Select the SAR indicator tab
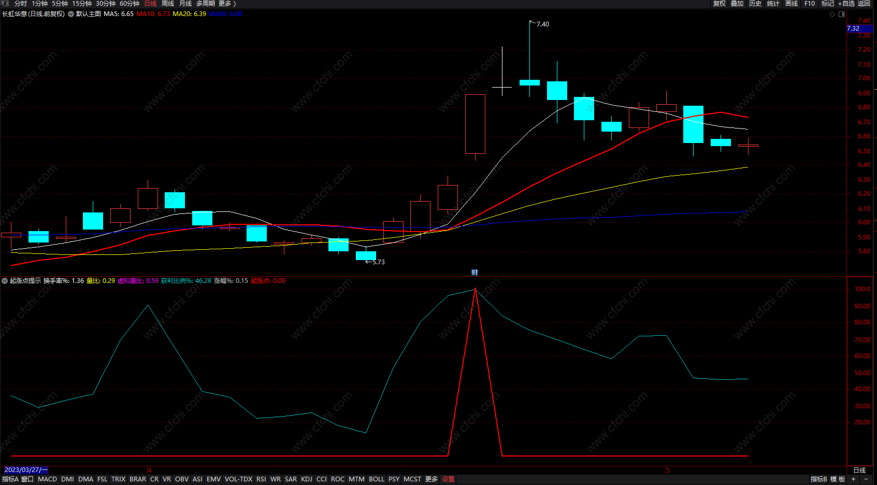Screen dimensions: 877x485 (x=291, y=479)
